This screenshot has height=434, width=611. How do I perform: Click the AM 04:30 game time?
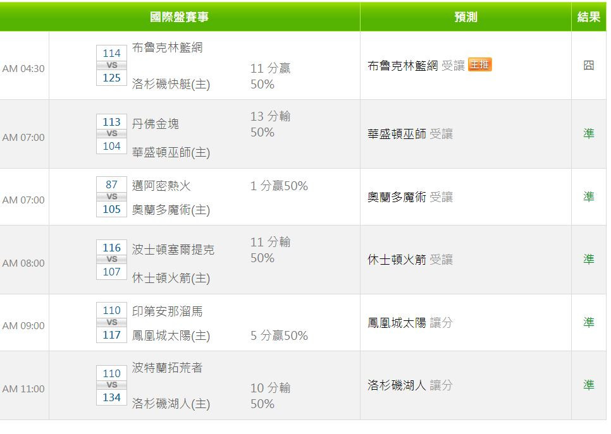point(23,68)
